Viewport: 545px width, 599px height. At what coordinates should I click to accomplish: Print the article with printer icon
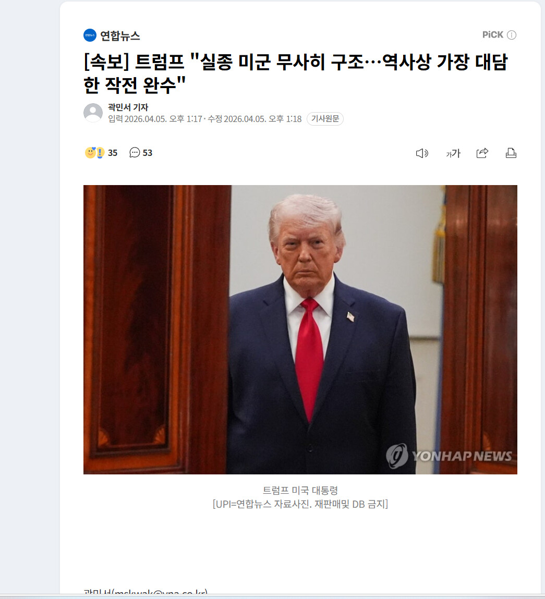coord(511,153)
